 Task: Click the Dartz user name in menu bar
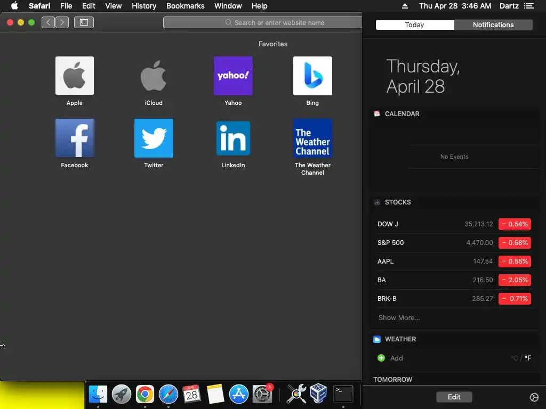[509, 6]
